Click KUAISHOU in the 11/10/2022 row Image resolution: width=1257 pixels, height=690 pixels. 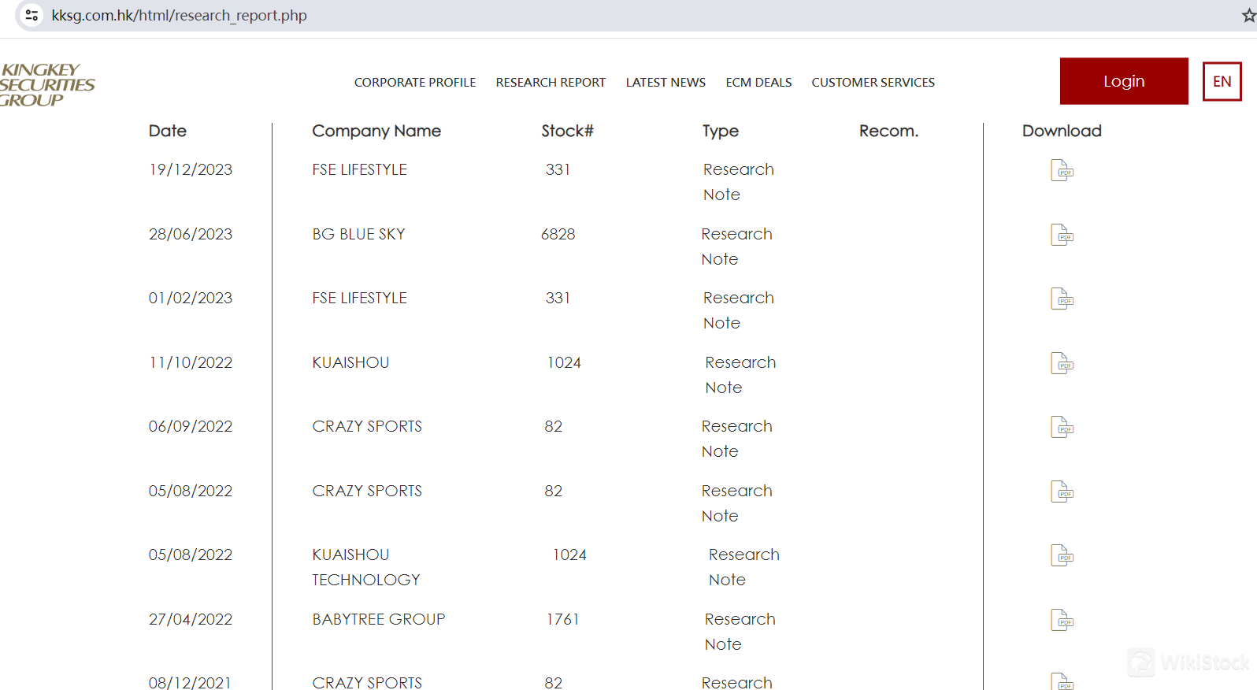pos(350,362)
